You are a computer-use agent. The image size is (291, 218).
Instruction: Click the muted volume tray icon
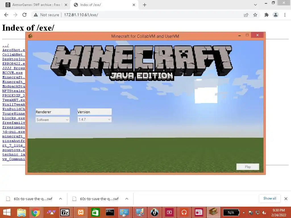coord(264,213)
